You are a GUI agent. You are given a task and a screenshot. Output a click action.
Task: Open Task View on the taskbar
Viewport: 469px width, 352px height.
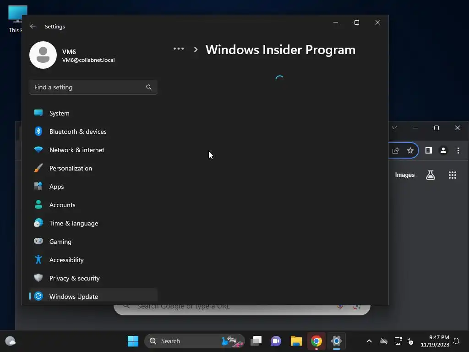pos(256,341)
